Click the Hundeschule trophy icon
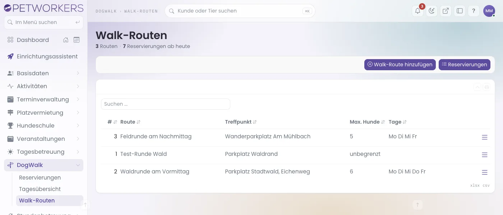The image size is (503, 215). [x=10, y=125]
